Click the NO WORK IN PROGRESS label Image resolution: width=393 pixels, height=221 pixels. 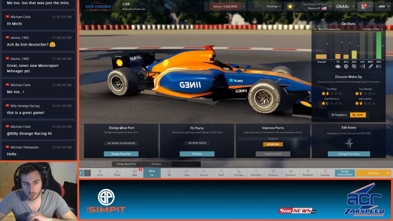click(121, 143)
